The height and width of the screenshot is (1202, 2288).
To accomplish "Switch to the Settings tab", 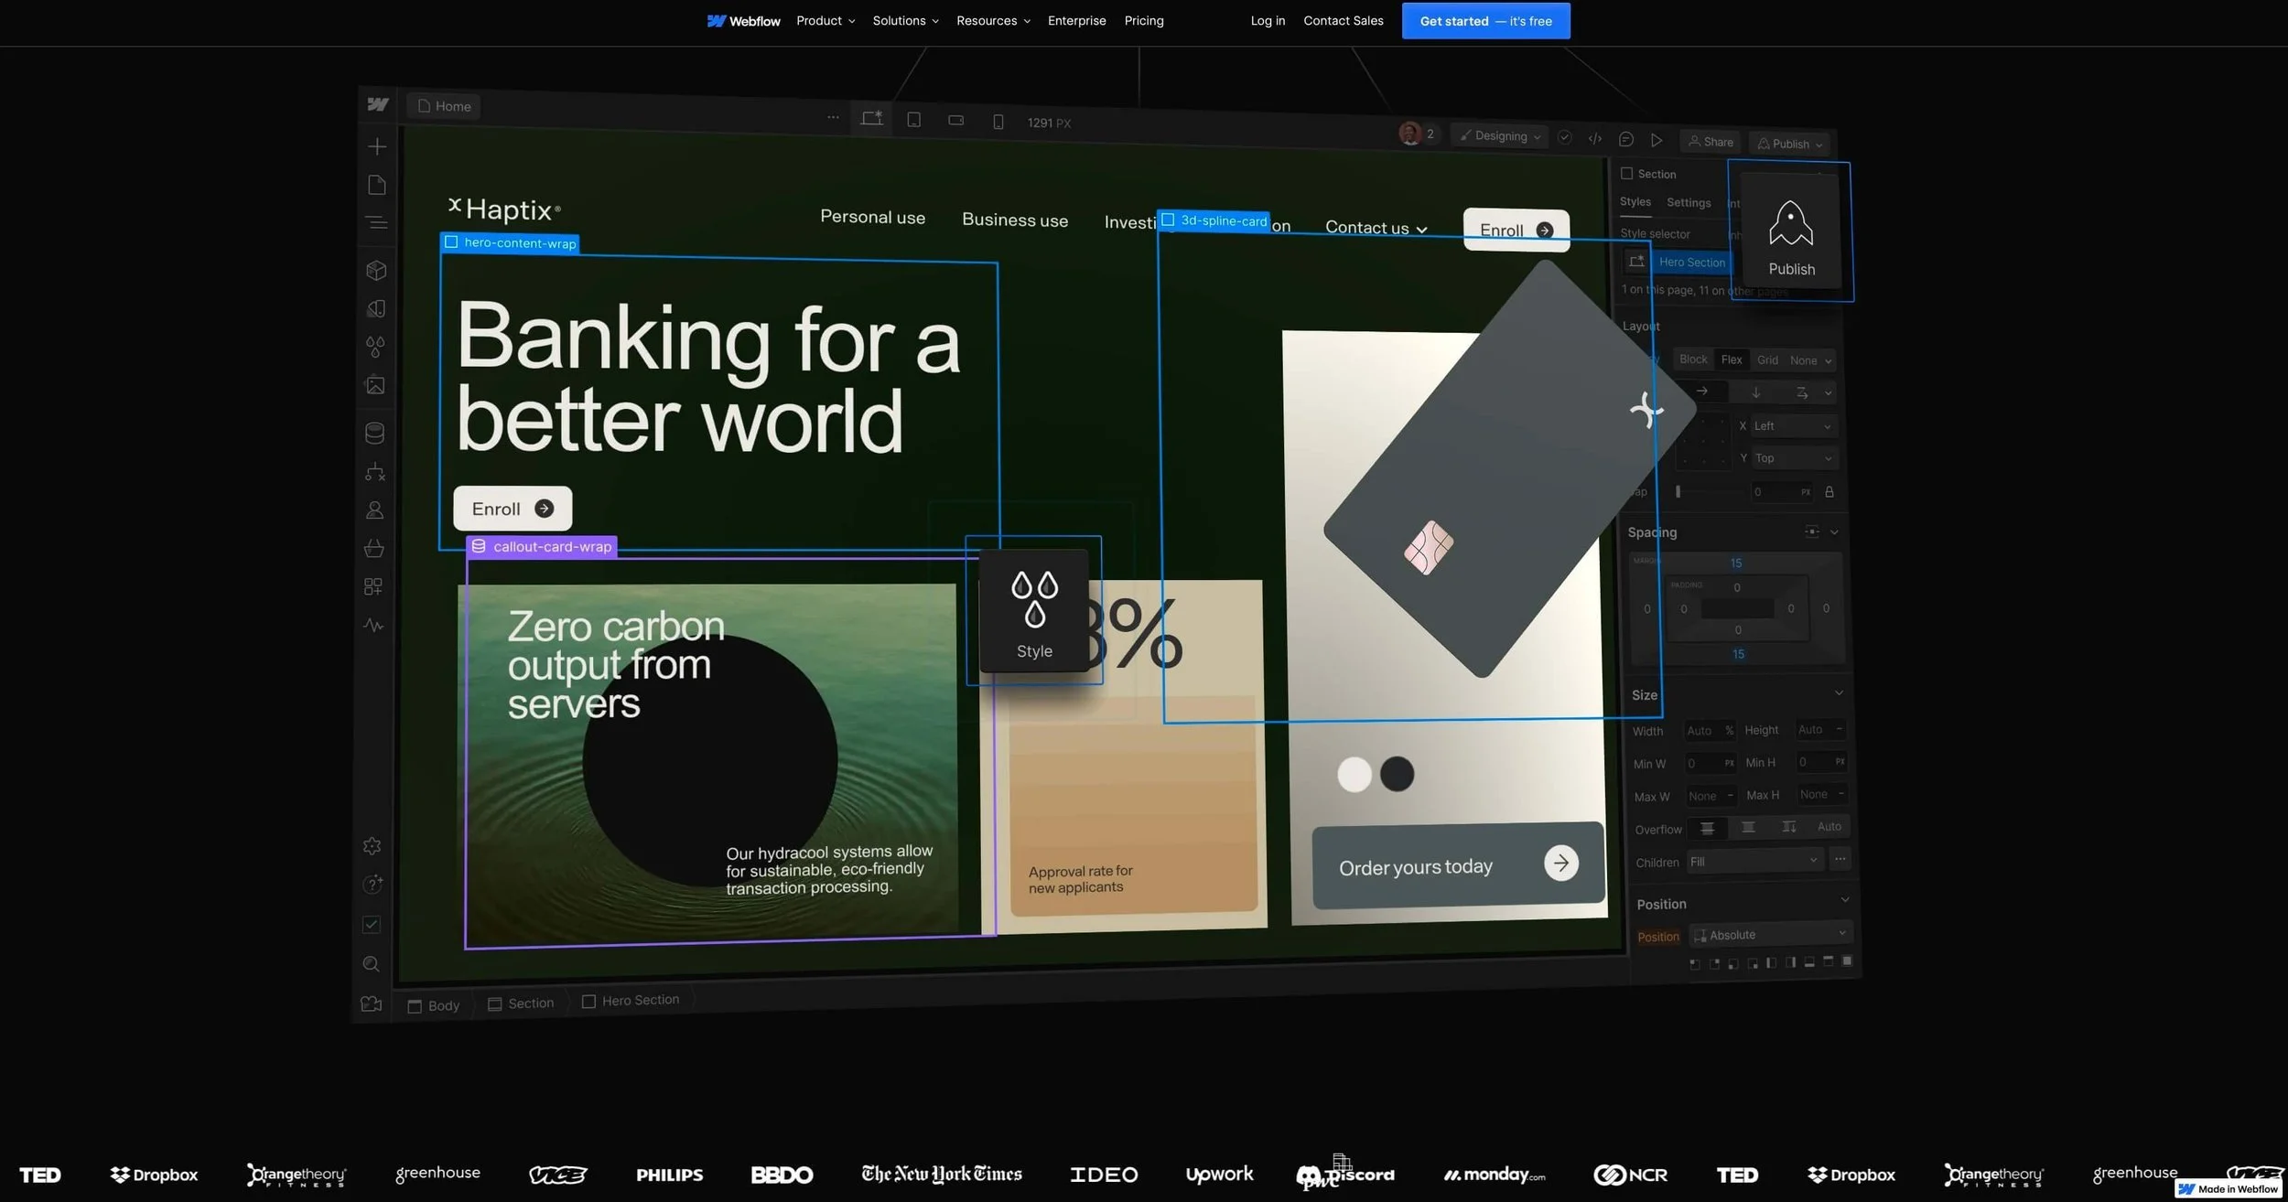I will pos(1689,203).
